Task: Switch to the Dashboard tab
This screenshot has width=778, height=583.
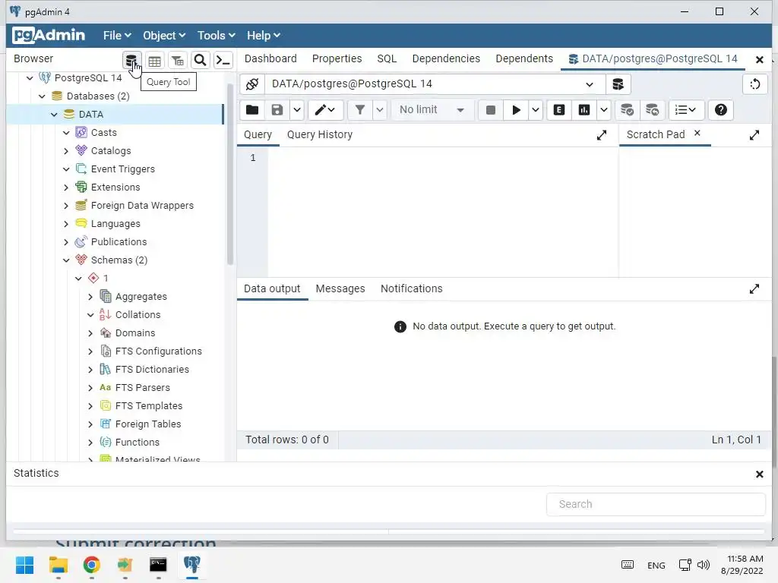Action: pos(270,58)
